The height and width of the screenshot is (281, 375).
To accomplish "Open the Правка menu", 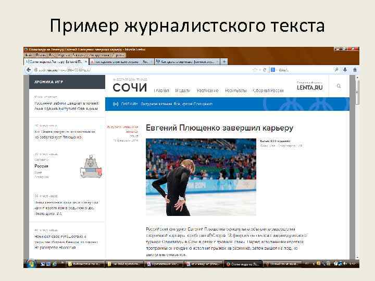I will pyautogui.click(x=41, y=55).
